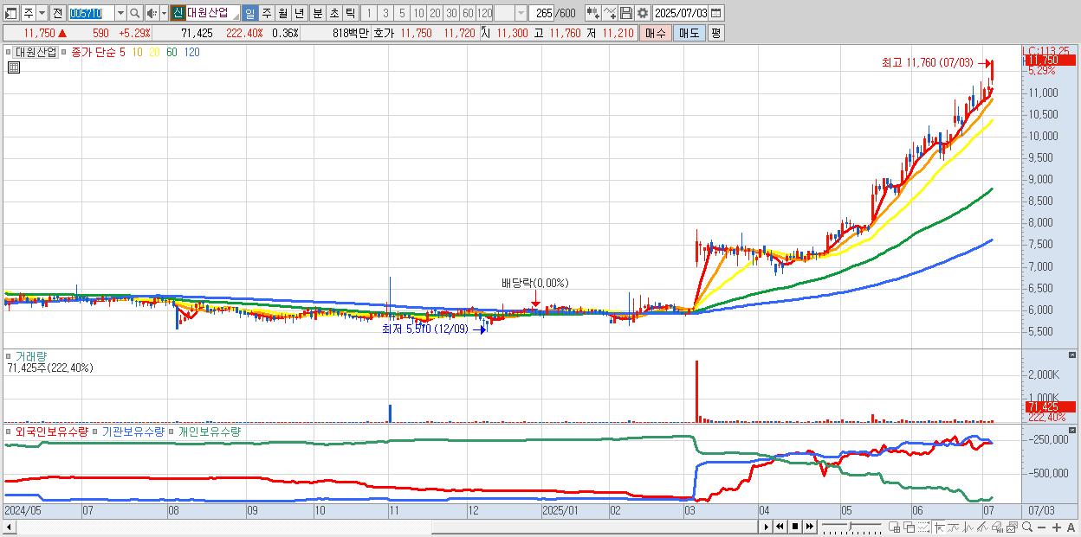Screen dimensions: 1081x537
Task: Click the candlestick chart type icon
Action: point(592,13)
